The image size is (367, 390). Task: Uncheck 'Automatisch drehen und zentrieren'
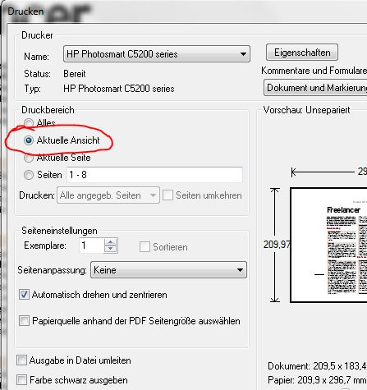(x=24, y=295)
